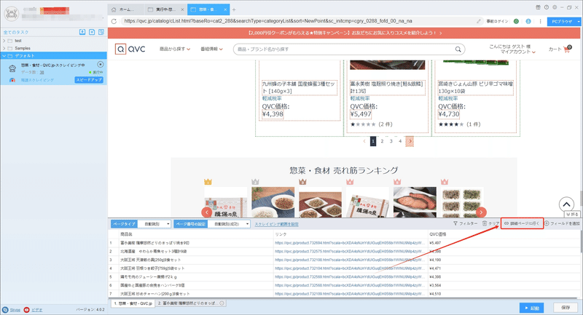Click the red video icon in status bar

tap(26, 310)
